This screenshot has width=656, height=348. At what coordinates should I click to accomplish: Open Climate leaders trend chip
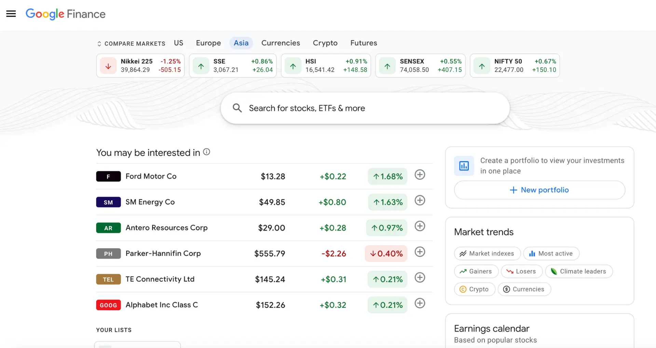579,271
